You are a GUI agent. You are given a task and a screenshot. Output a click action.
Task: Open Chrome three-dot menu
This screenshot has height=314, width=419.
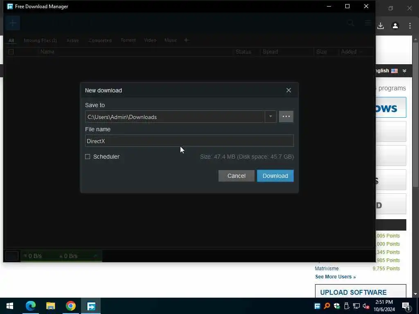coord(410,26)
